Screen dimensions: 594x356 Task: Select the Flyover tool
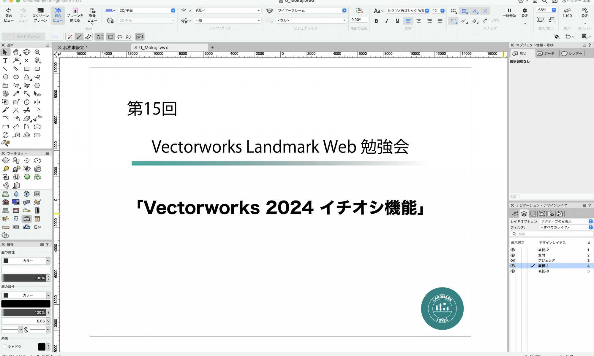tap(26, 52)
